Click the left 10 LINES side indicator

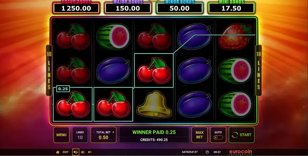[x=49, y=70]
